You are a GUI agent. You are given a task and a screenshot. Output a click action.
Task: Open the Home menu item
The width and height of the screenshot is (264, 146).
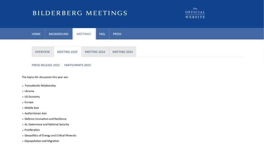pyautogui.click(x=36, y=34)
